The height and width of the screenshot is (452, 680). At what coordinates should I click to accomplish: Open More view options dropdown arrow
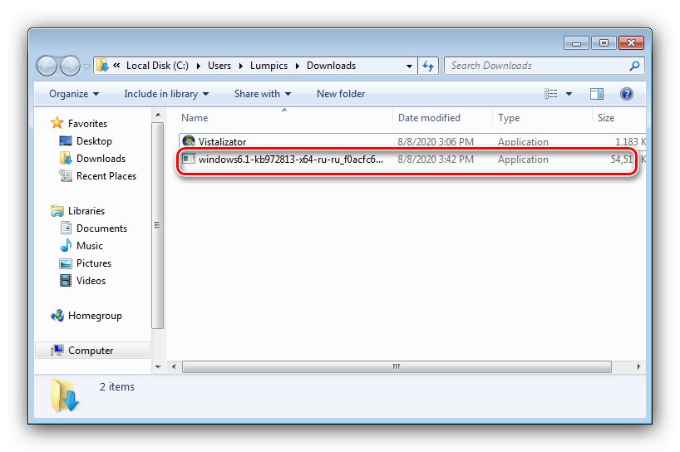click(569, 94)
